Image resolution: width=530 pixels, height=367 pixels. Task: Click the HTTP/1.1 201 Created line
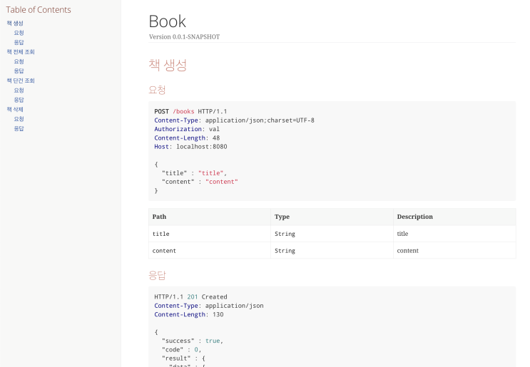click(190, 296)
